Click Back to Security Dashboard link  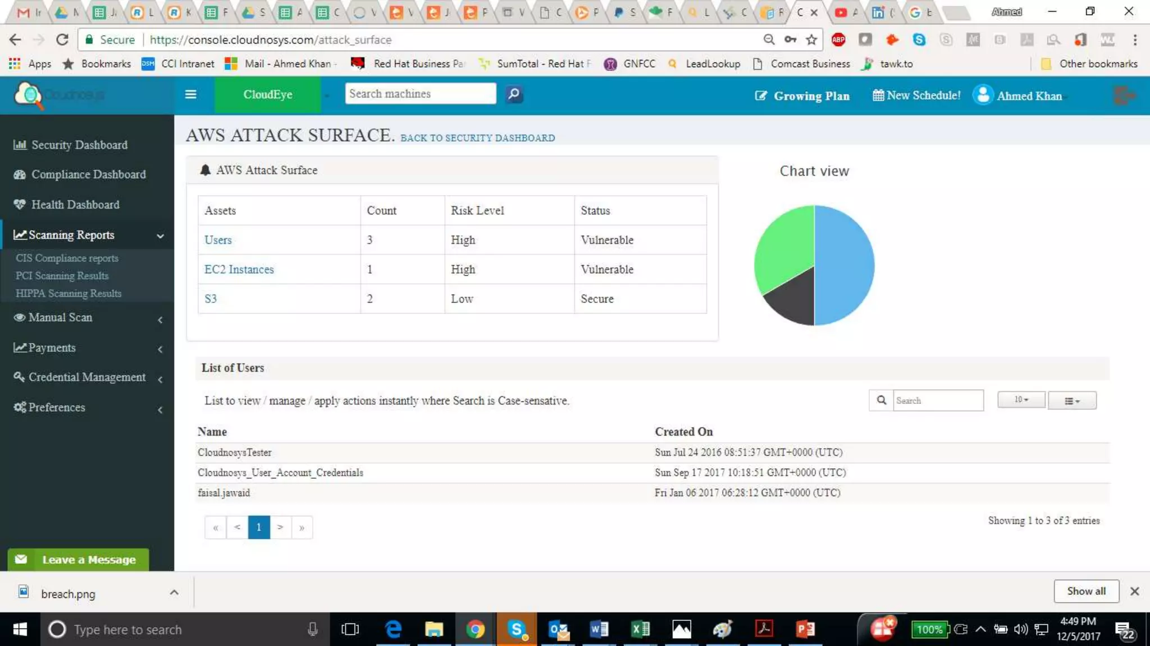tap(477, 138)
